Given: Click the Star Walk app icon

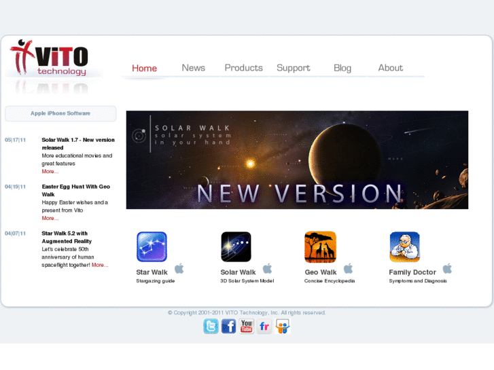Looking at the screenshot, I should 152,247.
